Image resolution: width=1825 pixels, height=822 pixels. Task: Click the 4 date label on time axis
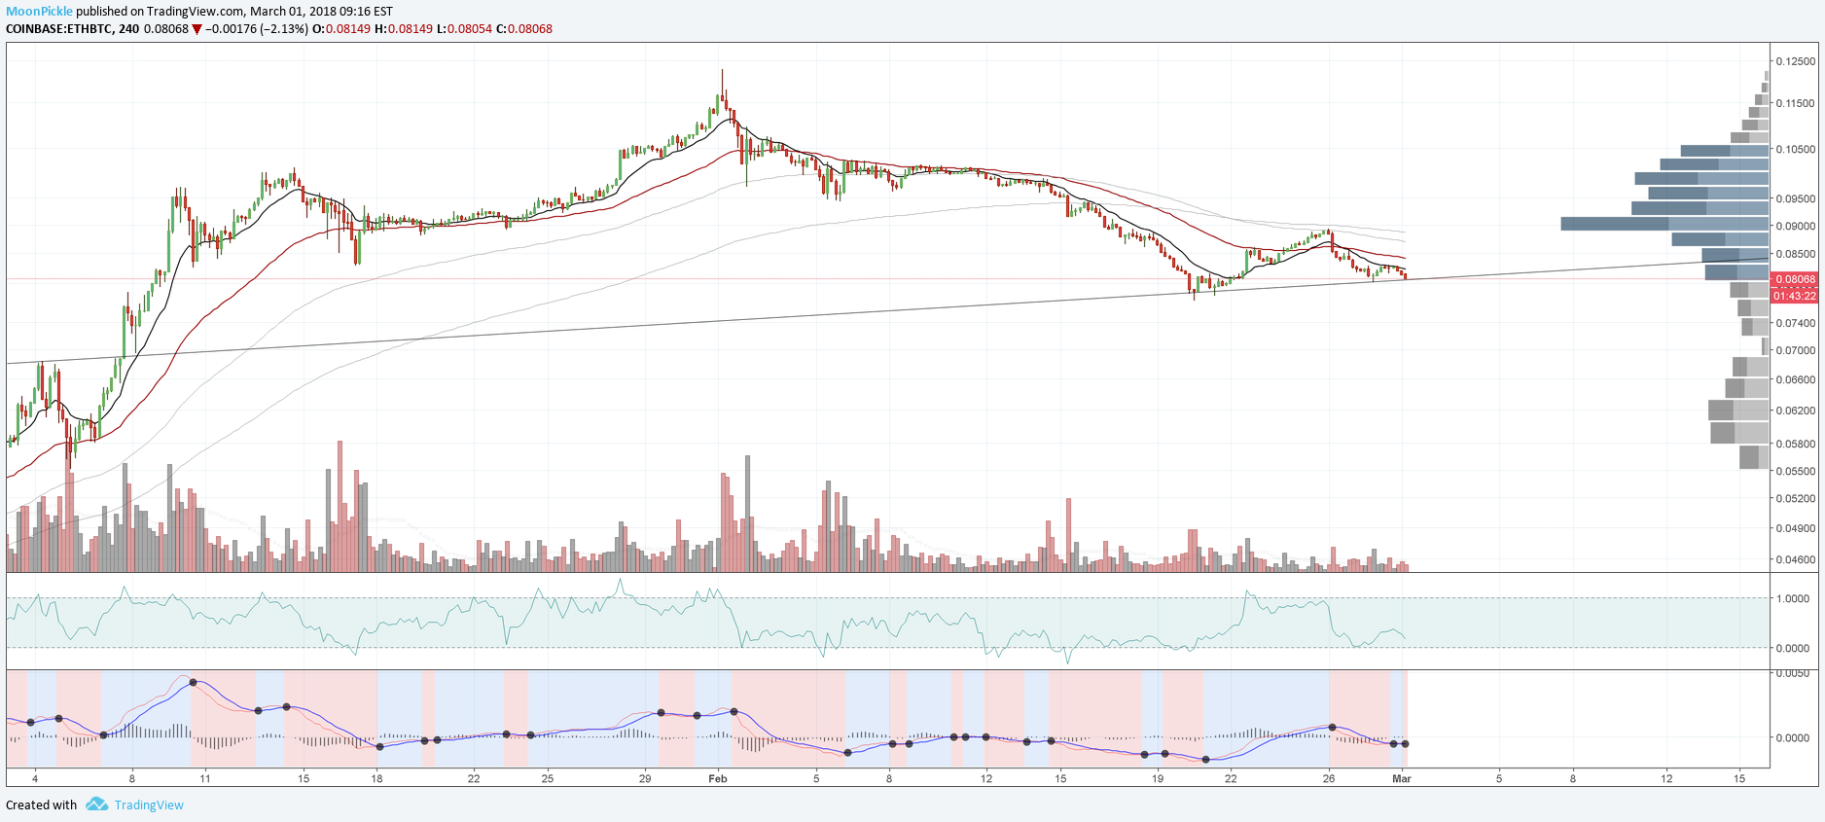click(35, 778)
